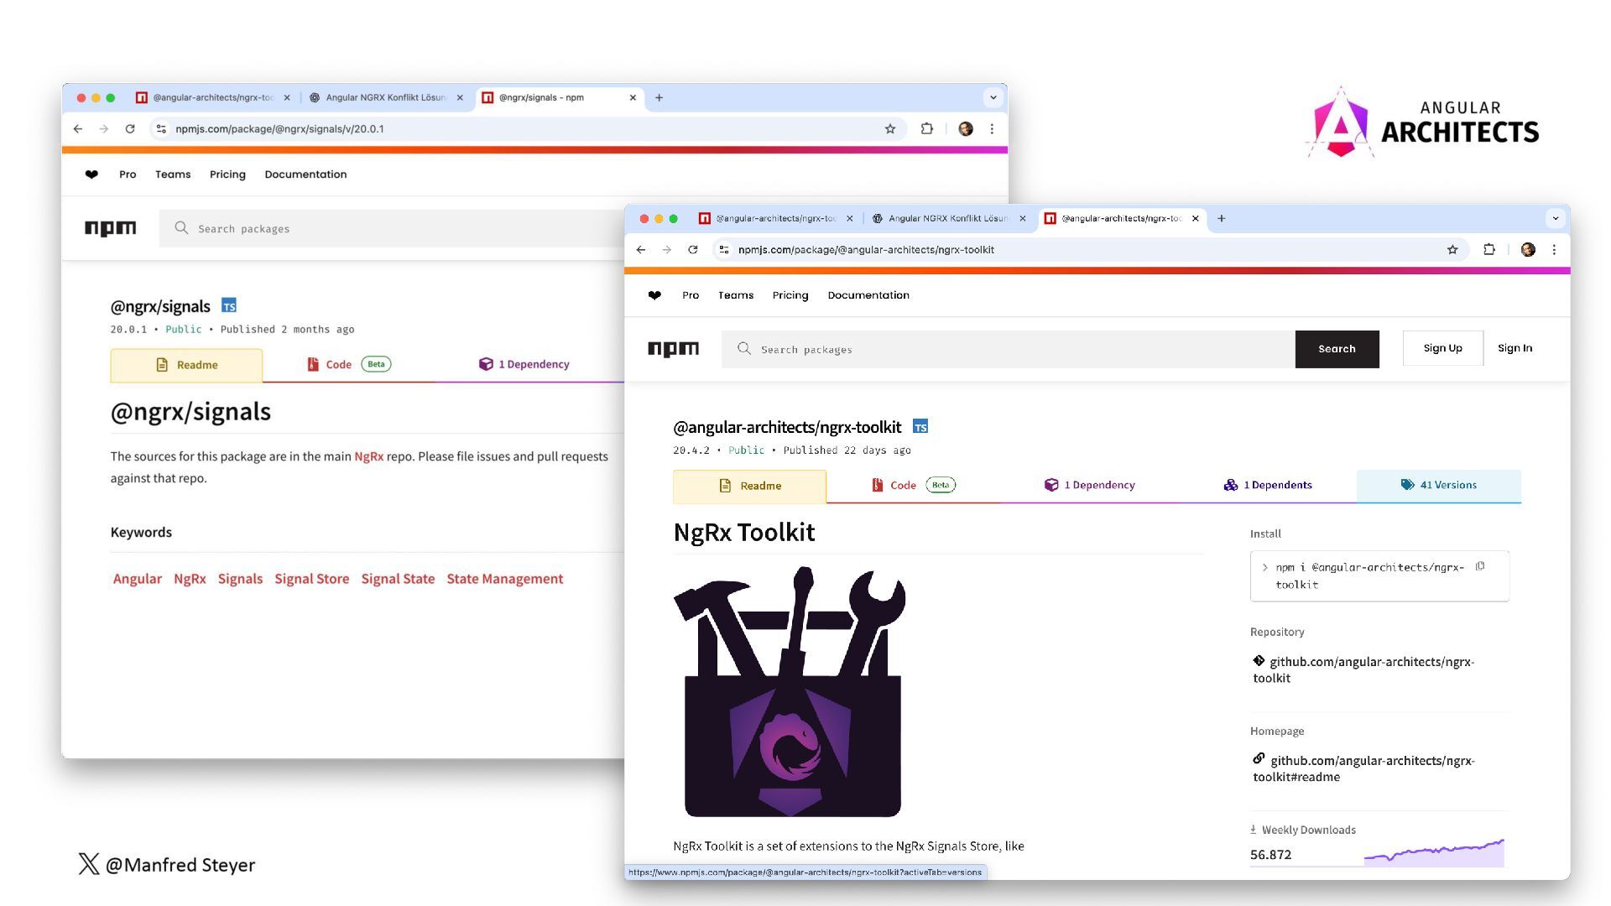
Task: Expand tab search dropdown in rear window
Action: [x=993, y=97]
